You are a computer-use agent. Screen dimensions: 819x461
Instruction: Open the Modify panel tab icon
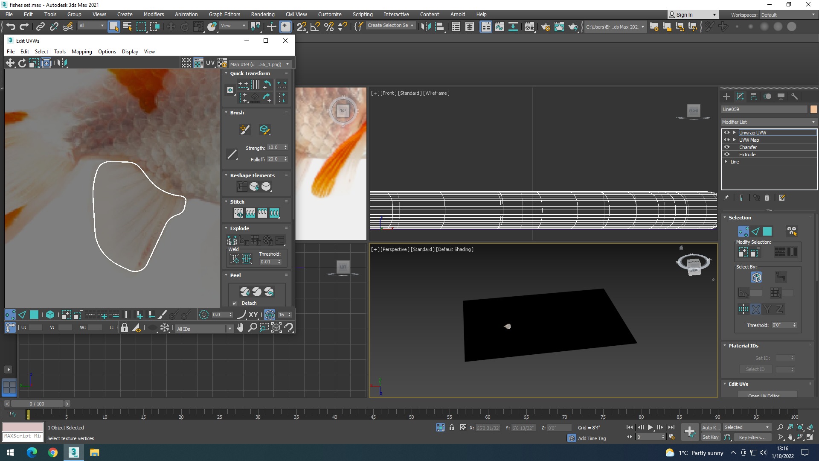[x=740, y=96]
